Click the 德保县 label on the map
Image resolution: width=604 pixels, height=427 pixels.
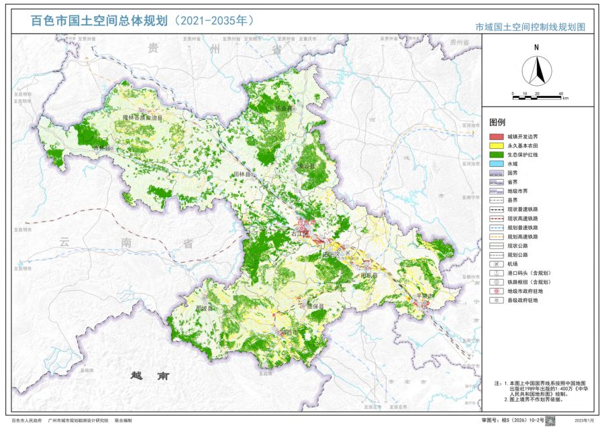click(315, 306)
